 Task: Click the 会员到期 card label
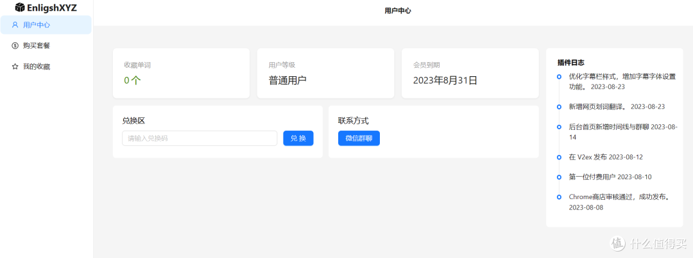click(x=427, y=65)
